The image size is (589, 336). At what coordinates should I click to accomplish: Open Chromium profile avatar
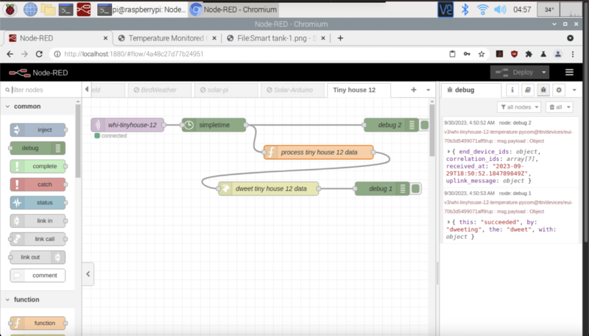pyautogui.click(x=558, y=54)
